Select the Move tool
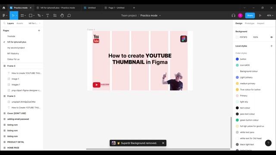276x155 pixels. pyautogui.click(x=13, y=15)
